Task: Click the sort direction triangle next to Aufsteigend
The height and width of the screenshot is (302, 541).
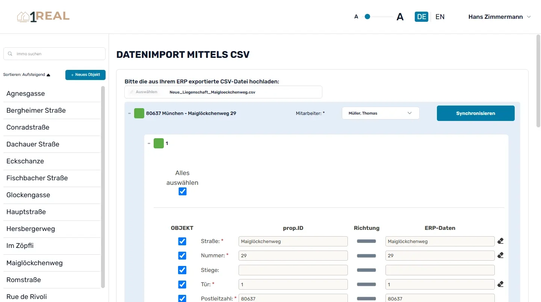Action: (48, 74)
